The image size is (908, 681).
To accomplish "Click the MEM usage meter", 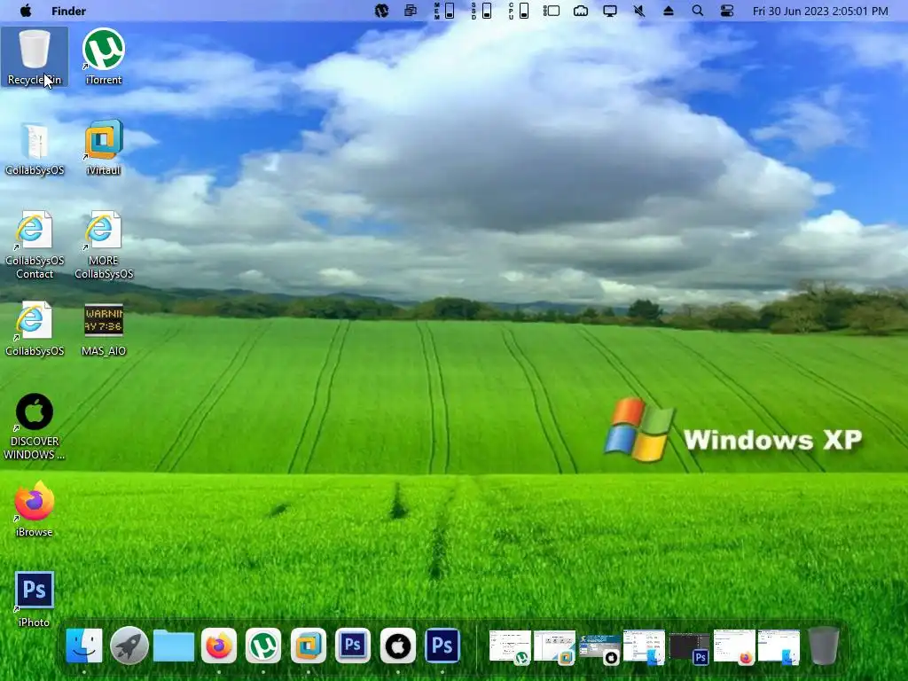I will [444, 11].
